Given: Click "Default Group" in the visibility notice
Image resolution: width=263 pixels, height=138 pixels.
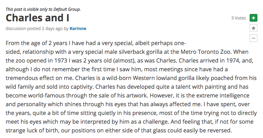Looking at the screenshot, I should [67, 9].
